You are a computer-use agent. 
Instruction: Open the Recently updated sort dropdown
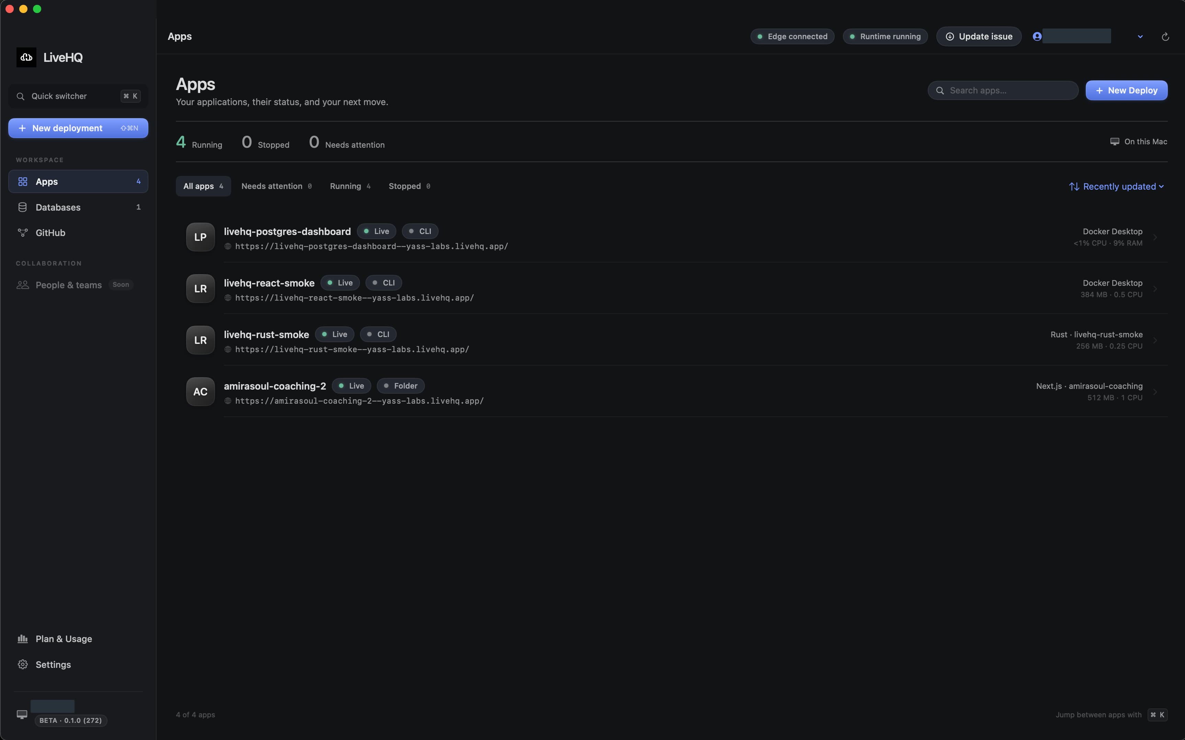1117,187
